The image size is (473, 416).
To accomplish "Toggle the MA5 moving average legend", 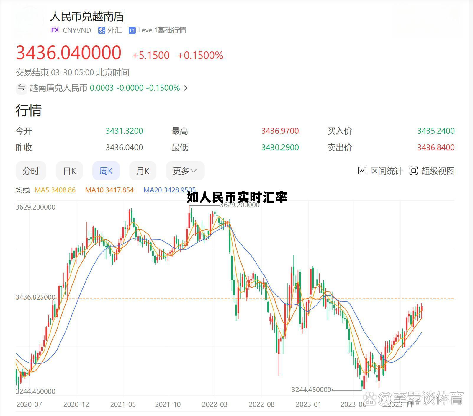I will (x=56, y=190).
